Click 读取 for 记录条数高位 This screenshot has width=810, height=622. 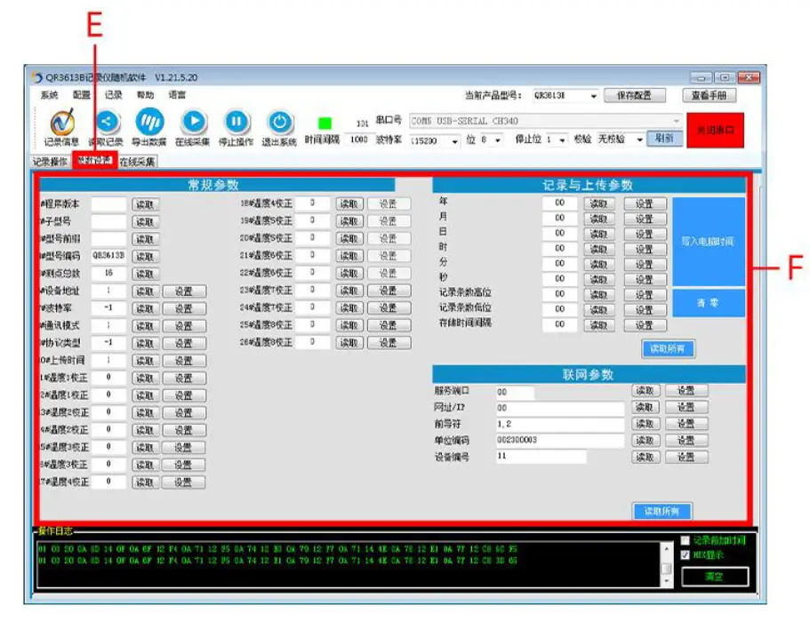(599, 295)
